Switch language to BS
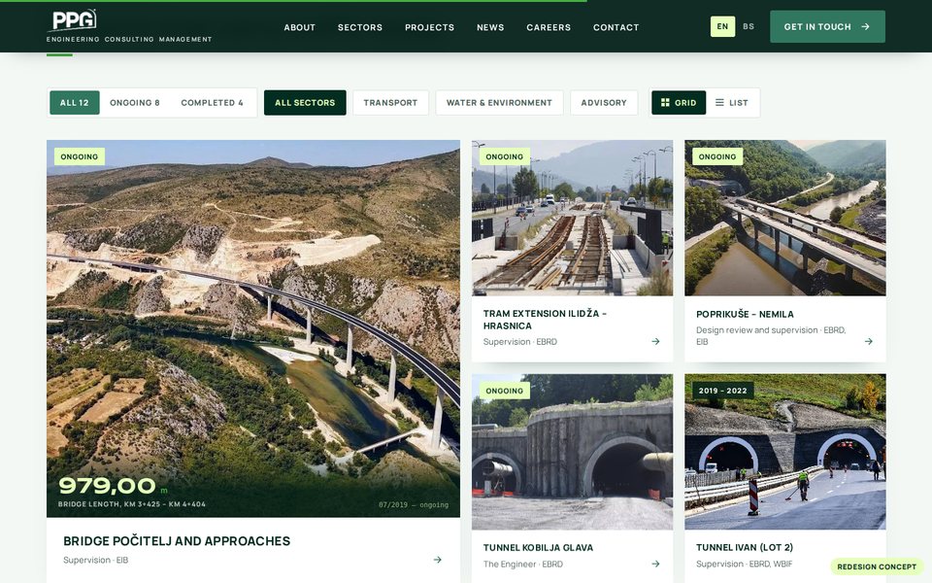This screenshot has height=583, width=932. tap(749, 27)
